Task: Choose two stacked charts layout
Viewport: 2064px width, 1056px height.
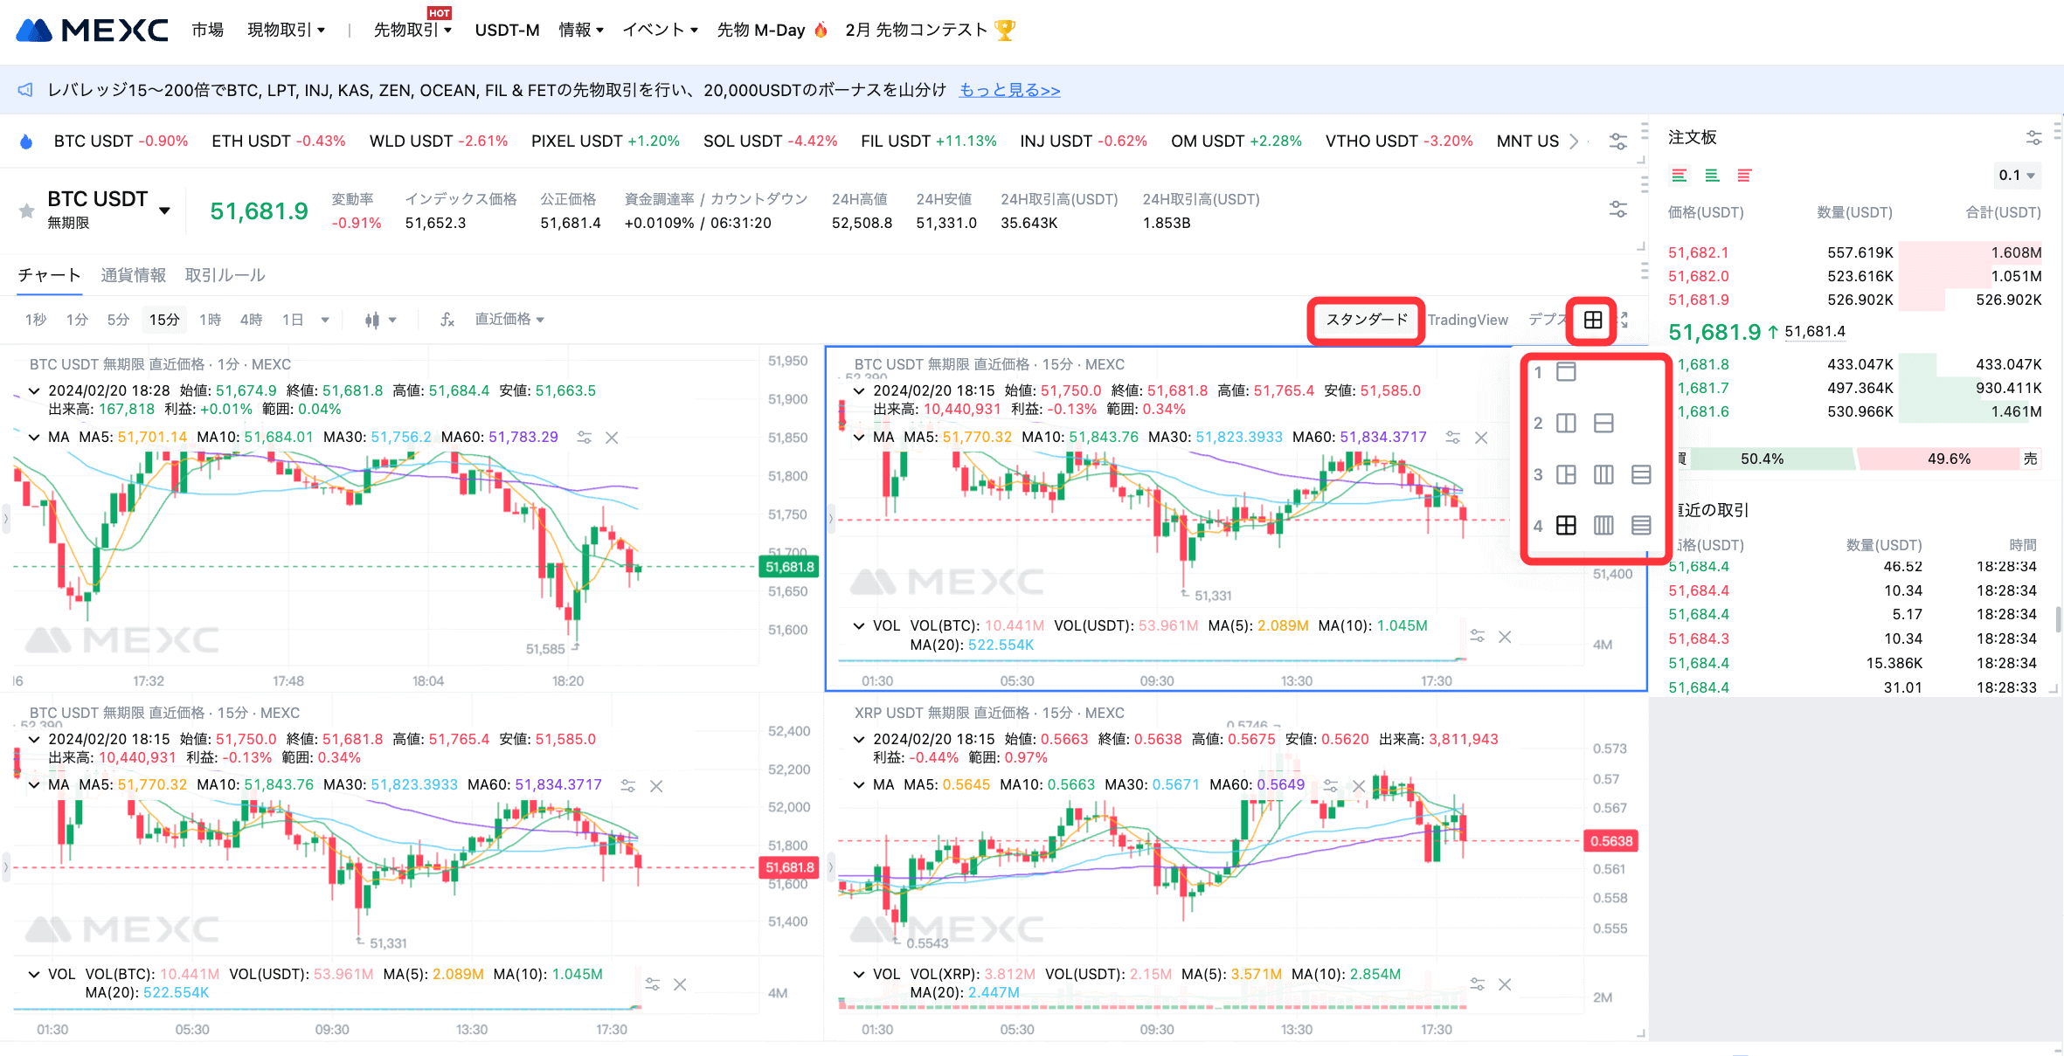Action: point(1603,424)
